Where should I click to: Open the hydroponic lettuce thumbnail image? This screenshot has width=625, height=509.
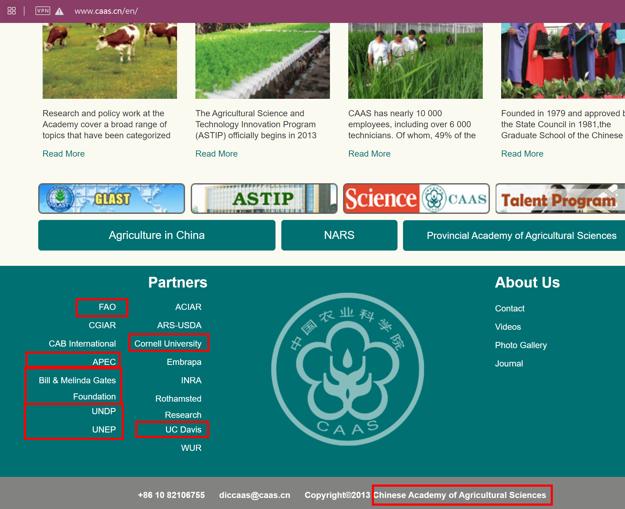[x=263, y=61]
